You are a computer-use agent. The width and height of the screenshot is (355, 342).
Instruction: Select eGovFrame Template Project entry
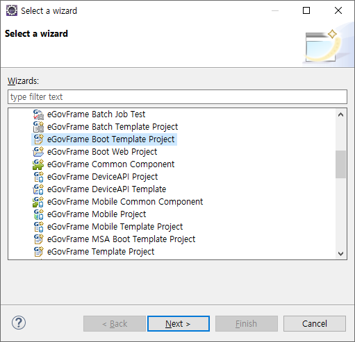(94, 252)
